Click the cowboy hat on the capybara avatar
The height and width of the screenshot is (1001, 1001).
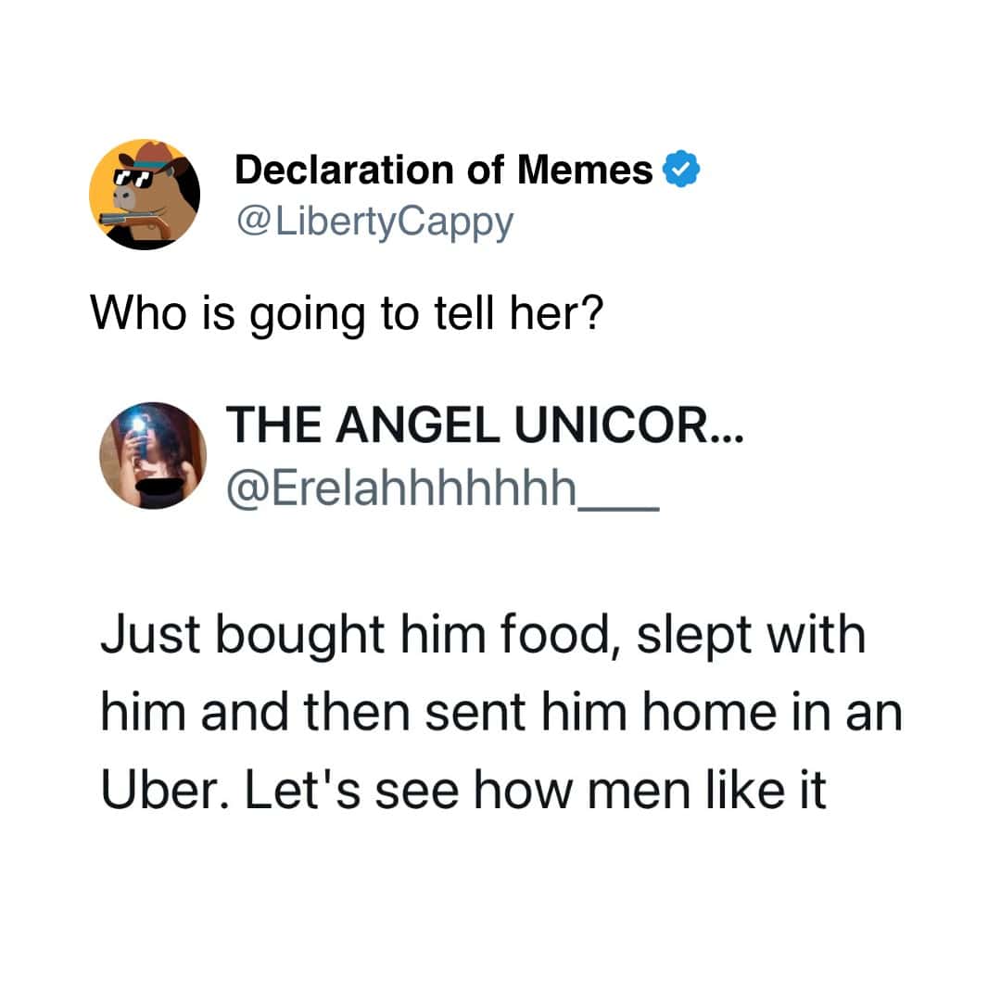click(x=155, y=157)
